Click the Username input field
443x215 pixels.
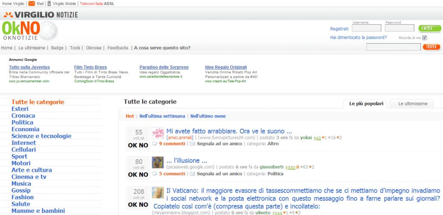366,28
